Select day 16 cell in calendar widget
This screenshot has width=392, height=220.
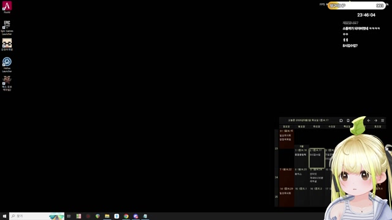coord(317,197)
